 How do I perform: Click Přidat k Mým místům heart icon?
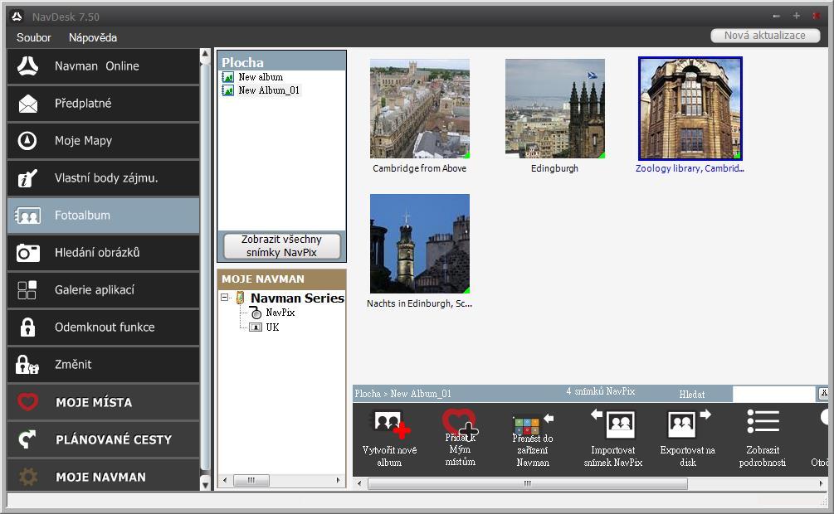click(460, 423)
